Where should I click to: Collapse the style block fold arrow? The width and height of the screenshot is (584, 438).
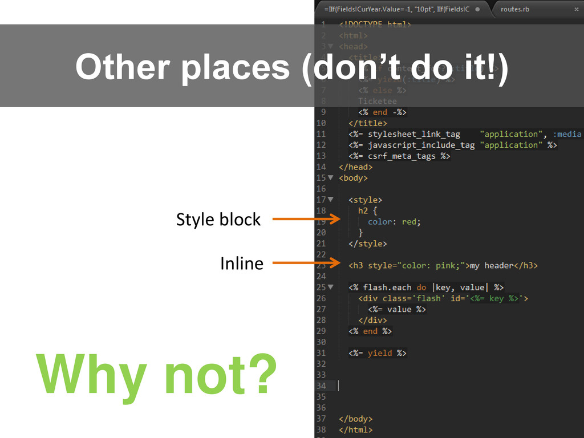tap(331, 200)
